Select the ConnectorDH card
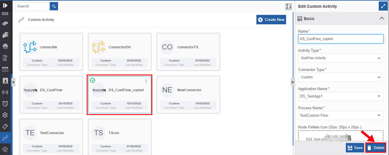The width and height of the screenshot is (389, 155). point(120,52)
